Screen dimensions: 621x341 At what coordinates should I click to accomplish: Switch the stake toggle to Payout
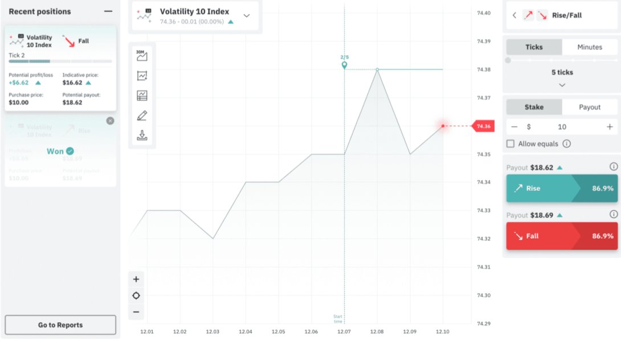(x=590, y=107)
